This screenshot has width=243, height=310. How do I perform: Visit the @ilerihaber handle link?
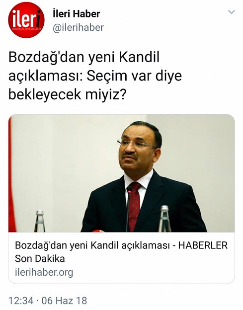pyautogui.click(x=78, y=27)
